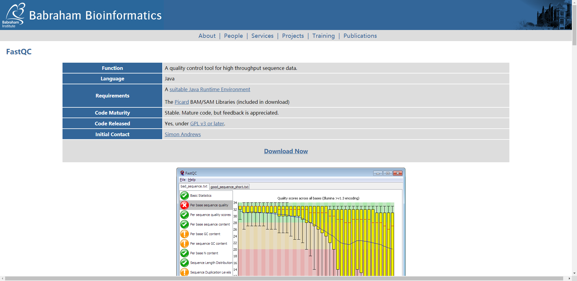Screen dimensions: 577x281
Task: Select the bad_sequence.txt tab
Action: (194, 186)
